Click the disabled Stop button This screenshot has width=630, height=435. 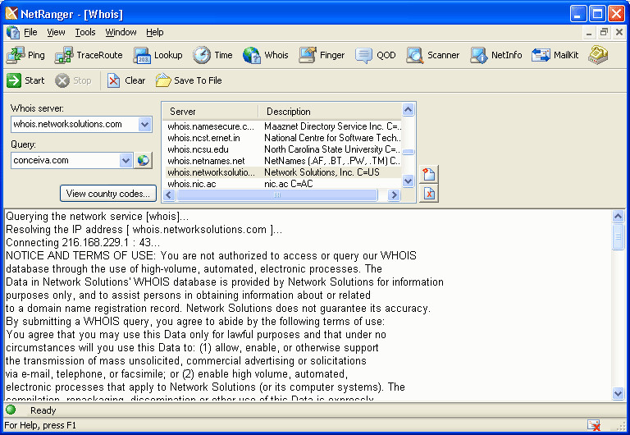pos(74,80)
